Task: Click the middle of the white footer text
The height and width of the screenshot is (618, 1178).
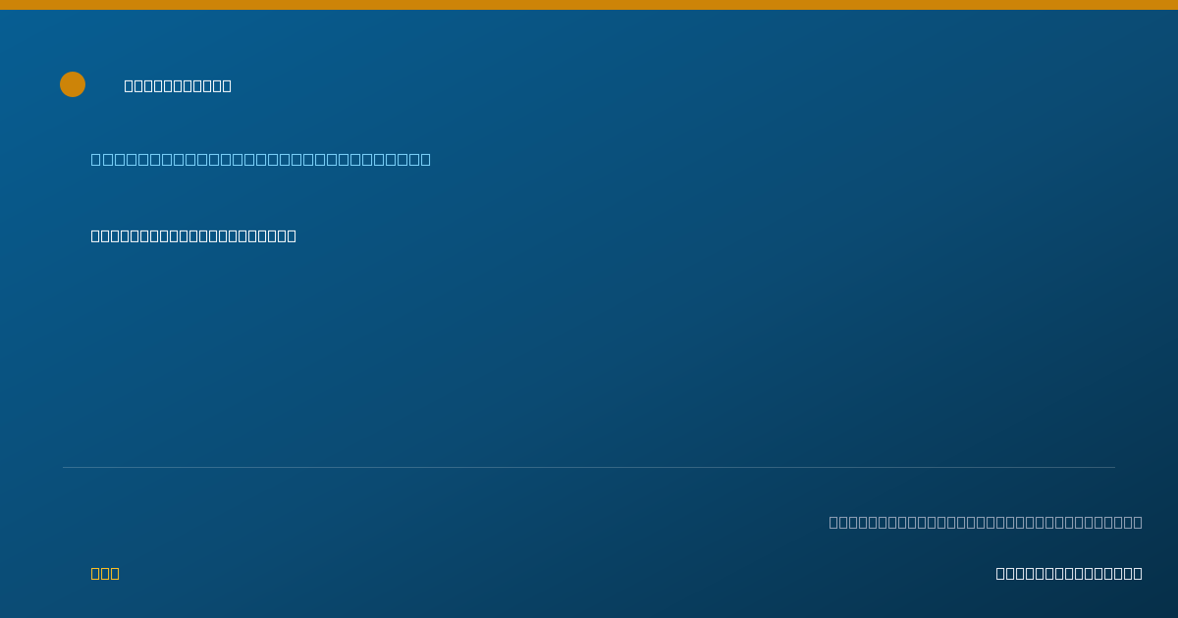Action: click(x=1069, y=573)
